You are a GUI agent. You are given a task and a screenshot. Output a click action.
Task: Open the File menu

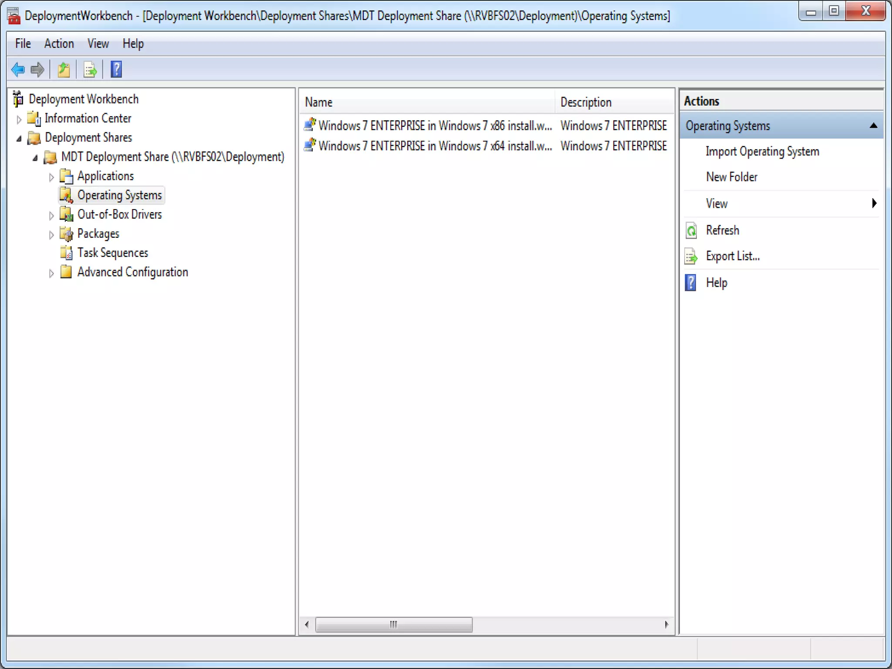[23, 44]
